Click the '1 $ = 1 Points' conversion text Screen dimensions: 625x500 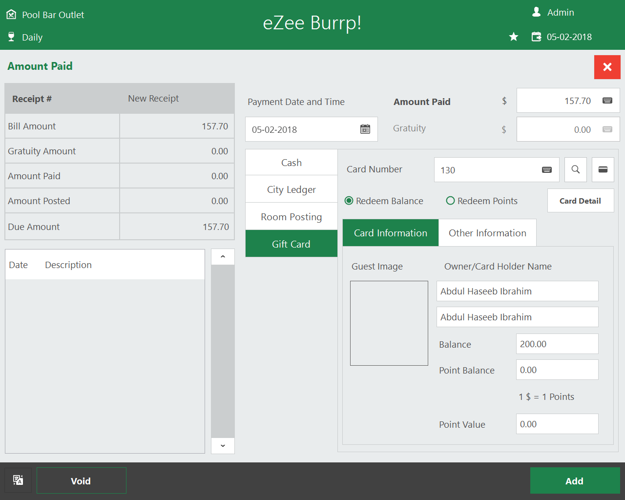coord(546,396)
